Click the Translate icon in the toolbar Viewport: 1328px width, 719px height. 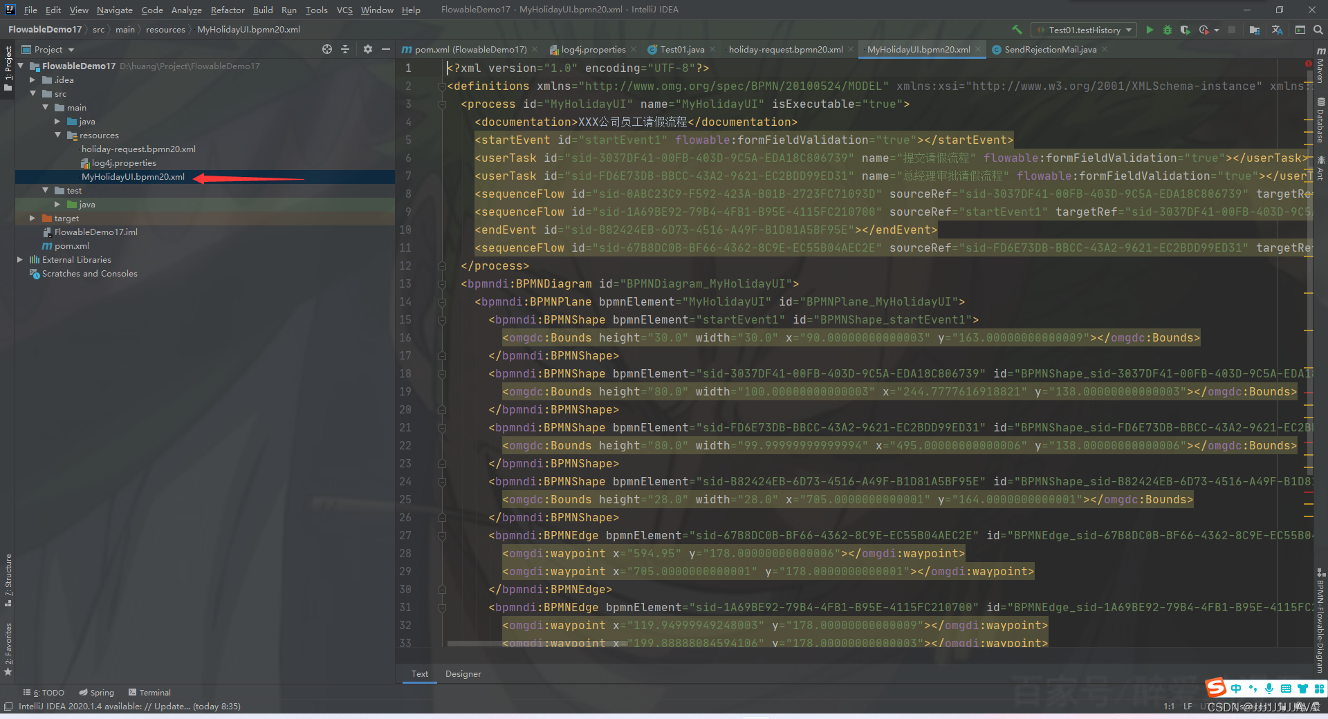point(1278,30)
